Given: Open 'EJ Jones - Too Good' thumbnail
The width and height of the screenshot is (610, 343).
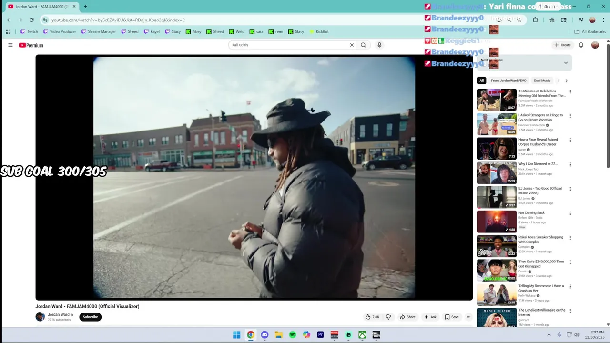Looking at the screenshot, I should pyautogui.click(x=497, y=197).
